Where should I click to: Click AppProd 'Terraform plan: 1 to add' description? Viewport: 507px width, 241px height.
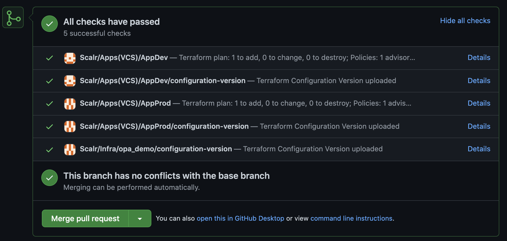click(297, 103)
